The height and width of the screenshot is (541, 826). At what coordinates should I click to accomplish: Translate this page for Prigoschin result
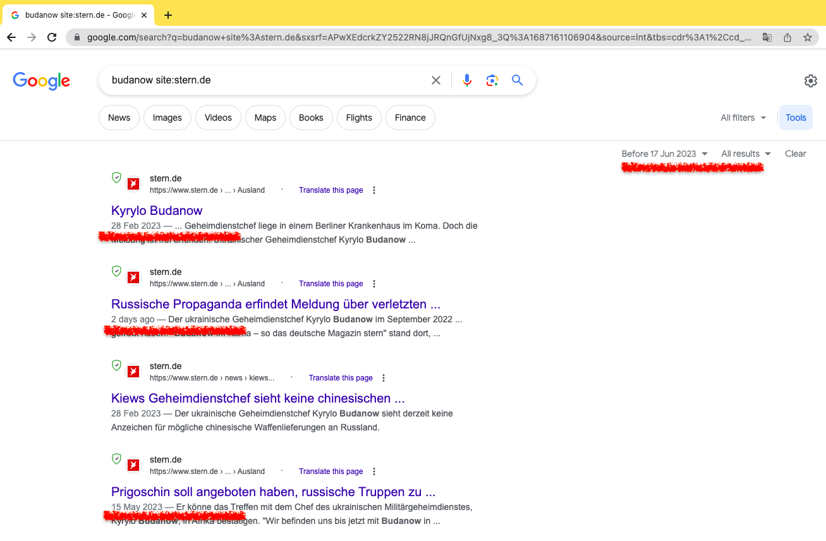click(x=331, y=471)
